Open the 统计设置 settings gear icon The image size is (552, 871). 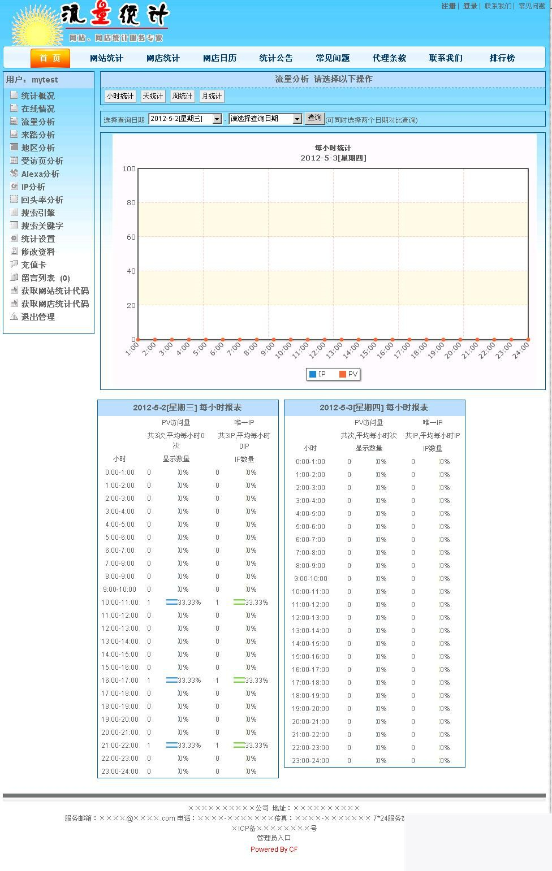[14, 239]
